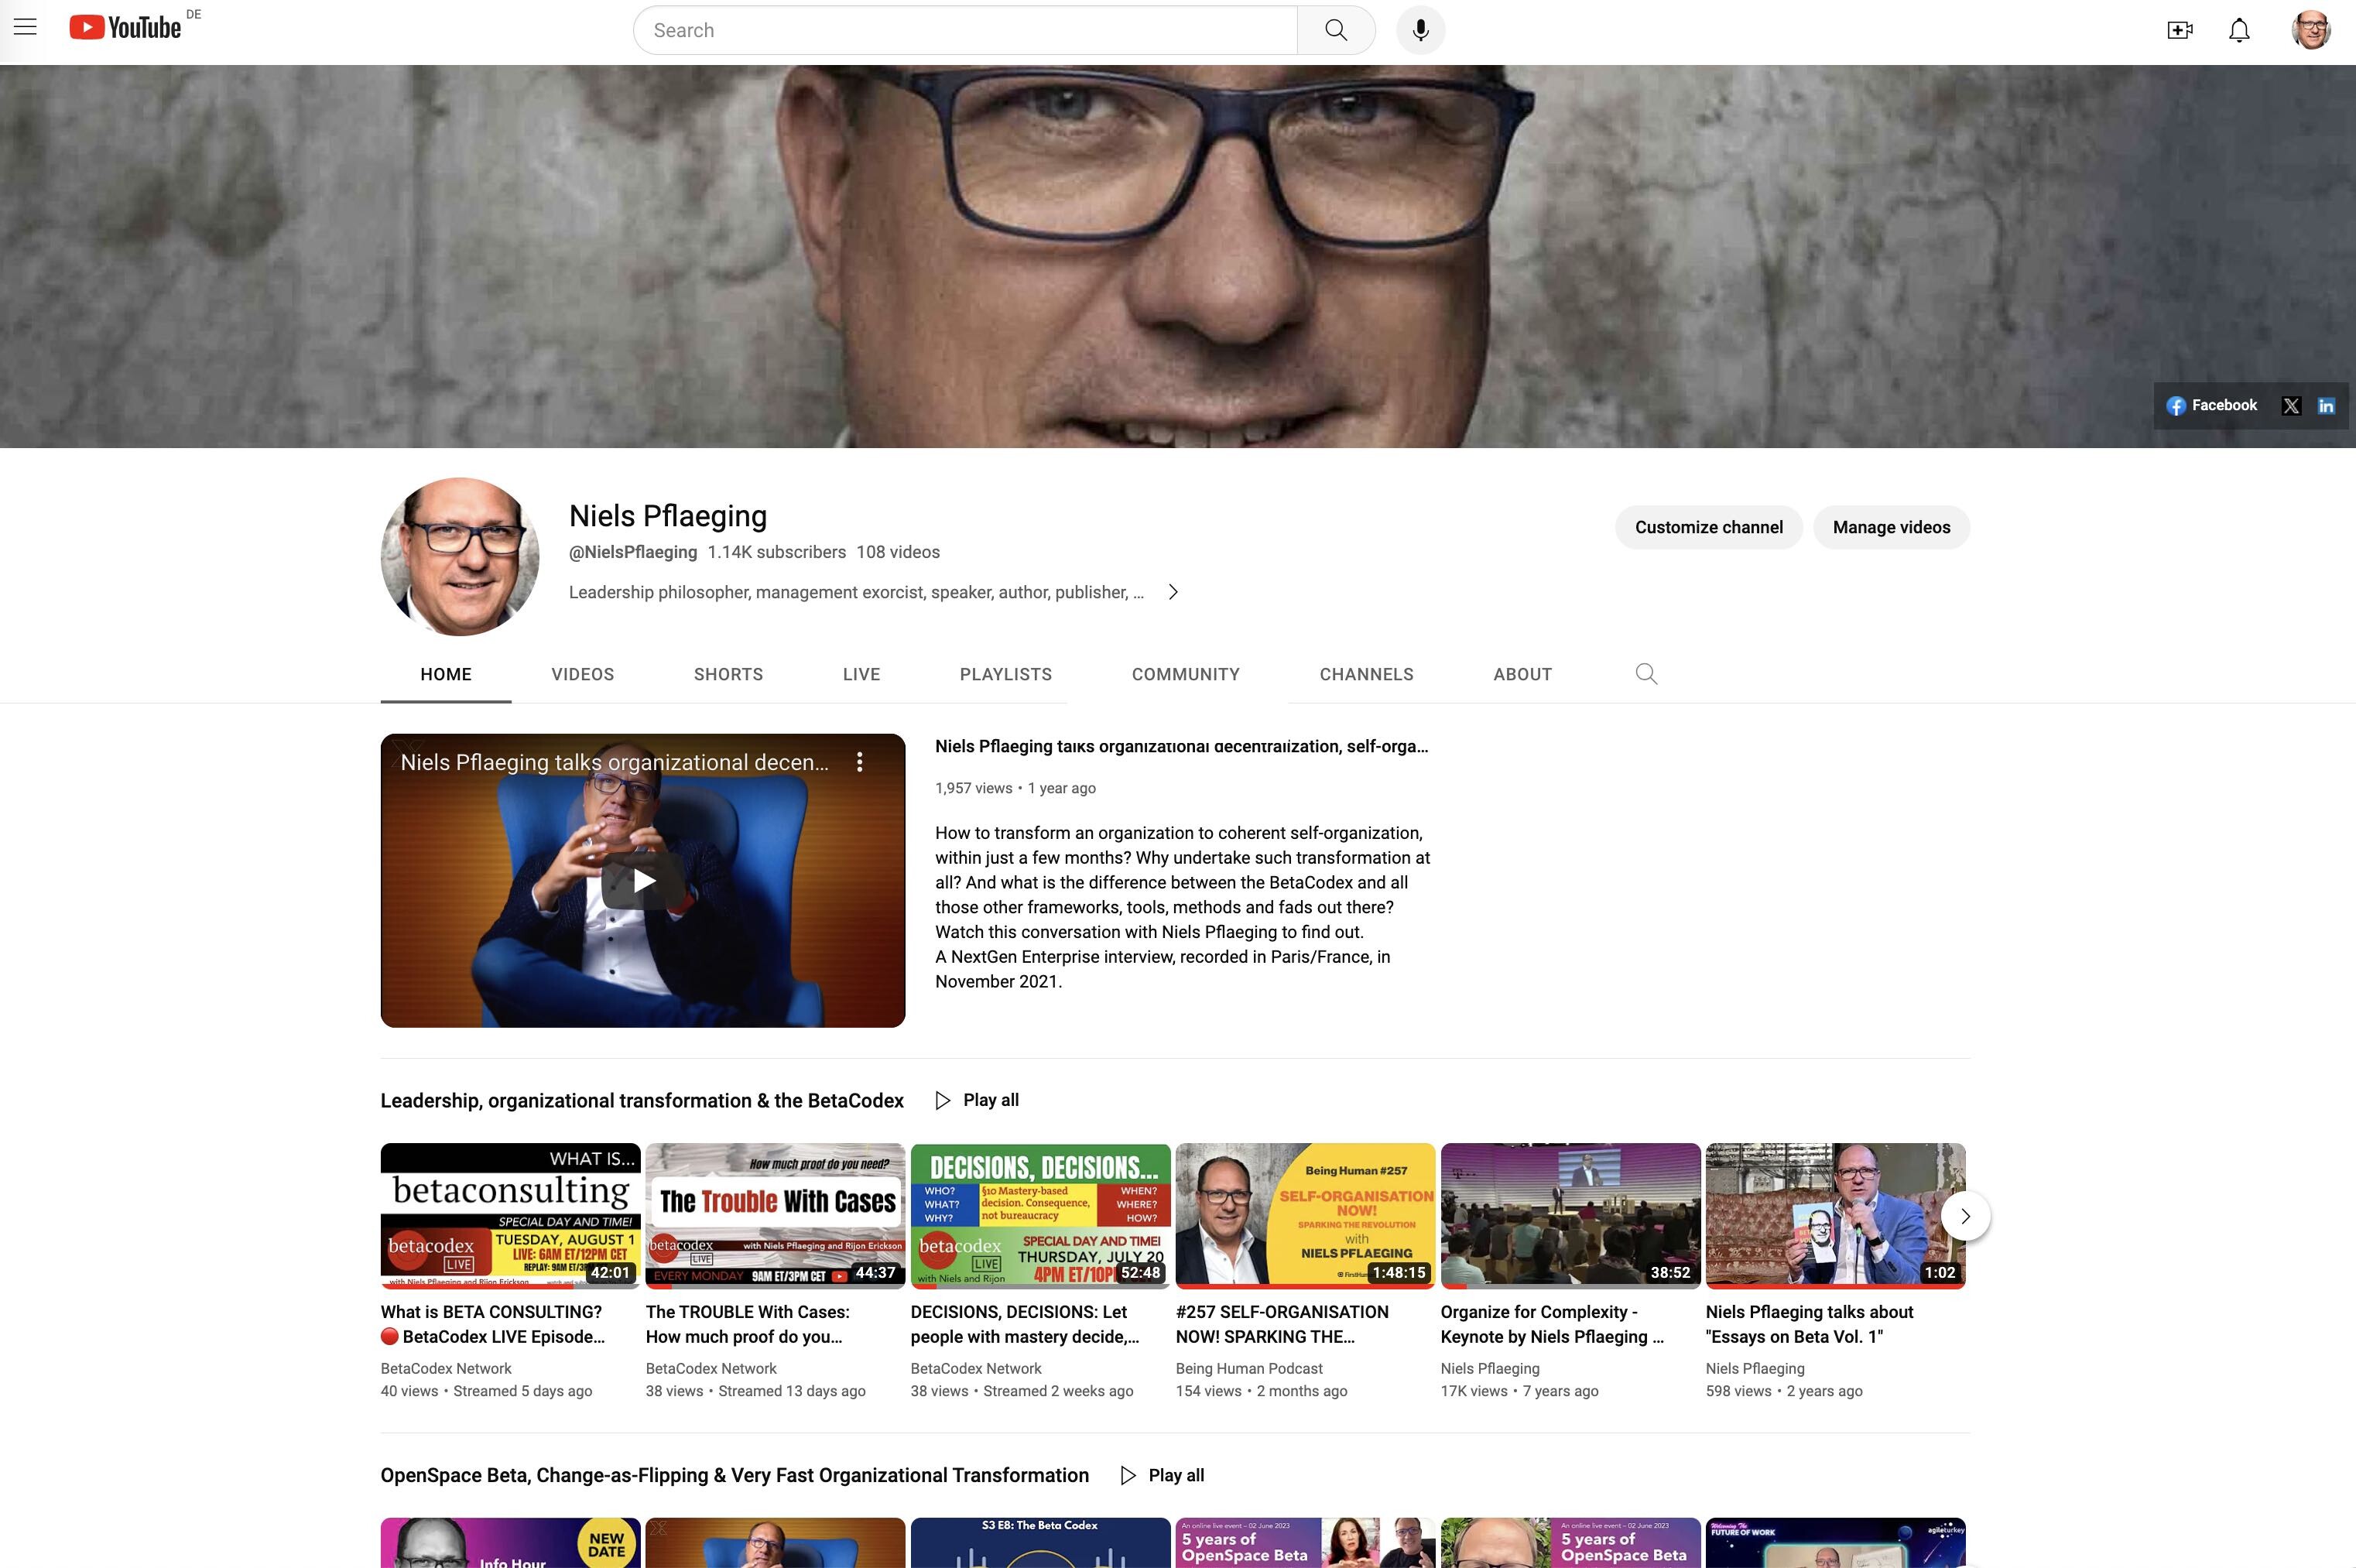Click Leadership philosopher description text
This screenshot has width=2356, height=1568.
coord(856,592)
